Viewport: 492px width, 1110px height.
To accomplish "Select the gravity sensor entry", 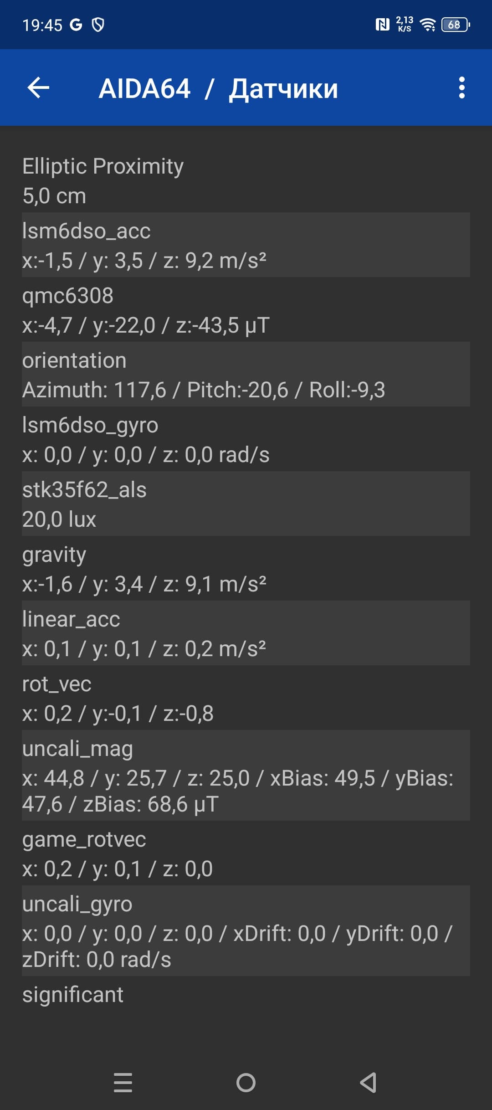I will (246, 569).
